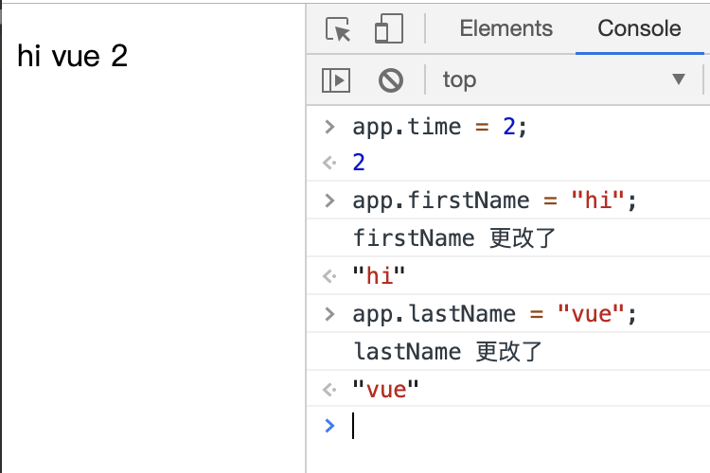Show the console sidebar panel icon
The width and height of the screenshot is (710, 473).
(x=335, y=80)
